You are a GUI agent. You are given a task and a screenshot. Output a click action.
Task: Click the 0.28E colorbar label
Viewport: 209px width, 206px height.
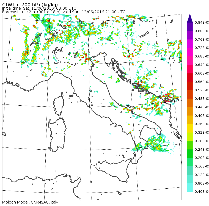click(202, 141)
